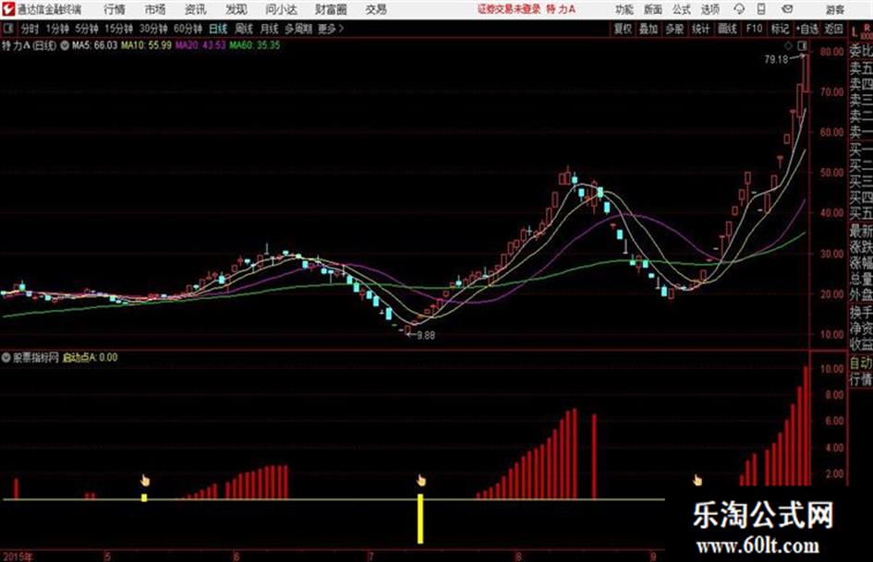Image resolution: width=873 pixels, height=562 pixels.
Task: Open the customer service headset icon
Action: pos(739,9)
